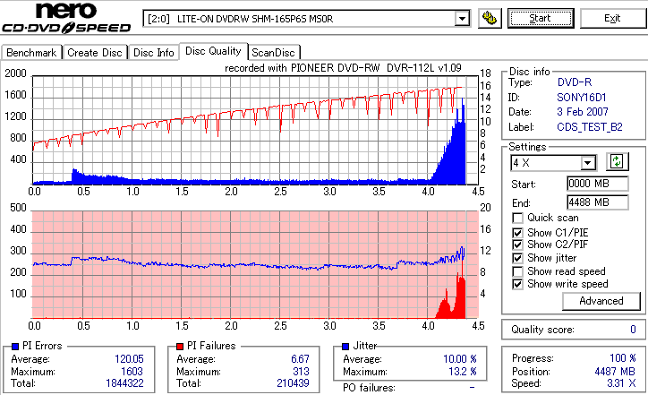Expand the 4 X scan speed dropdown
The width and height of the screenshot is (648, 395).
[587, 163]
